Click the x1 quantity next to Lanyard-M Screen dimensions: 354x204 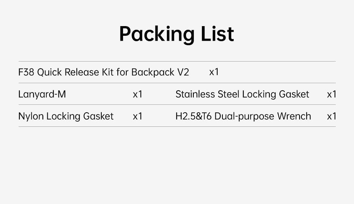tap(138, 94)
